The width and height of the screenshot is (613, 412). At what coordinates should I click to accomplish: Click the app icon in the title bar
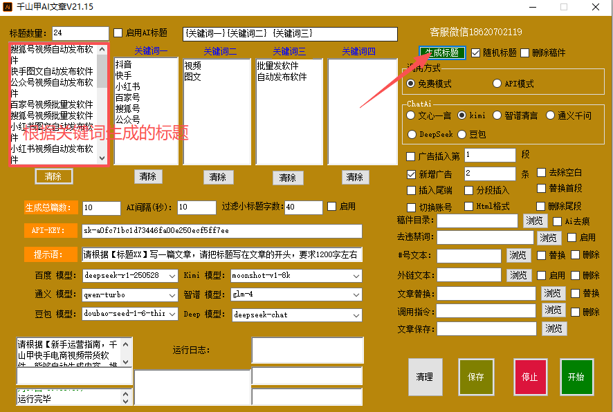(x=10, y=8)
